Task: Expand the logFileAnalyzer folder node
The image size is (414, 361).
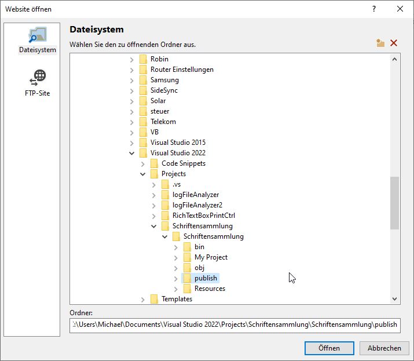Action: coord(154,195)
